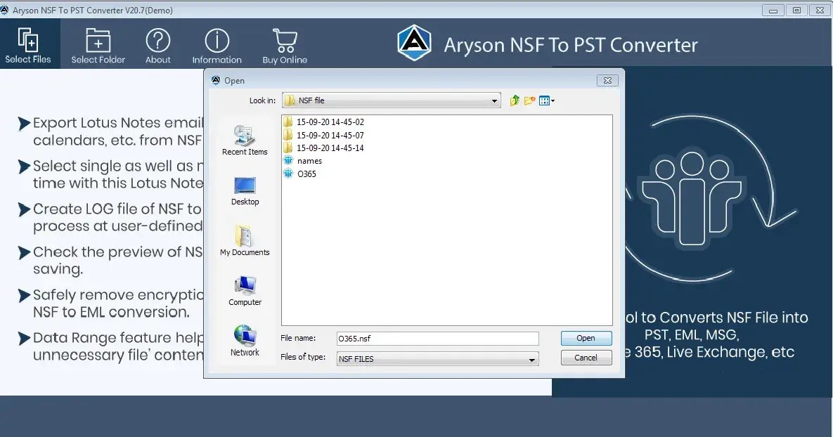Click the Cancel button in dialog
The height and width of the screenshot is (437, 833).
586,358
